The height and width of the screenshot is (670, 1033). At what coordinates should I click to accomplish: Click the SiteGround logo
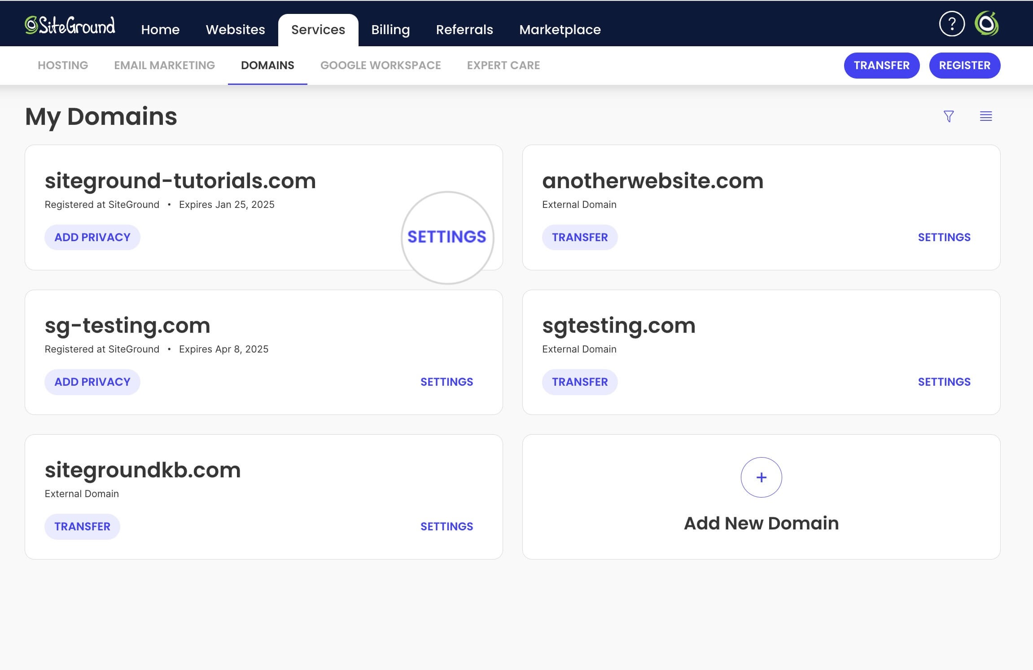pos(70,24)
